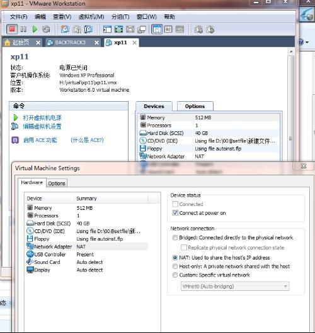Click the Take Snapshot toolbar icon
The image size is (315, 333).
click(x=65, y=29)
